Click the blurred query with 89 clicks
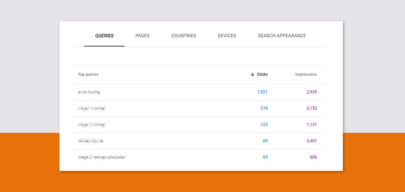The width and height of the screenshot is (405, 192). 90,141
